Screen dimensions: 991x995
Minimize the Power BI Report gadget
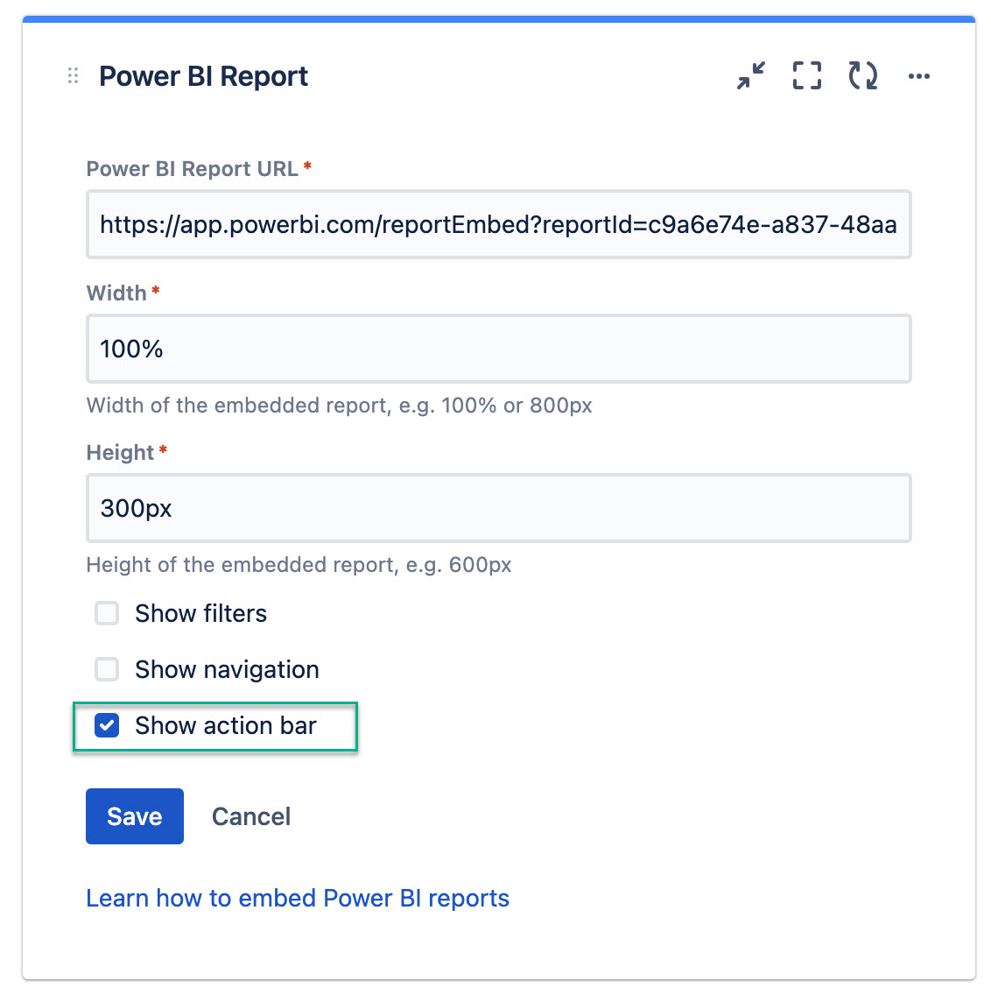[750, 76]
